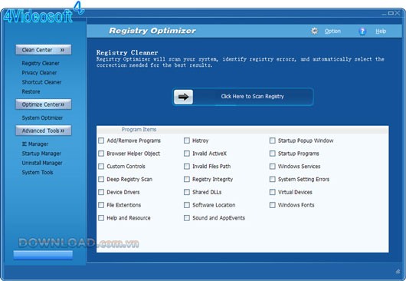Check the Virtual Devices checkbox
The image size is (406, 281).
273,192
